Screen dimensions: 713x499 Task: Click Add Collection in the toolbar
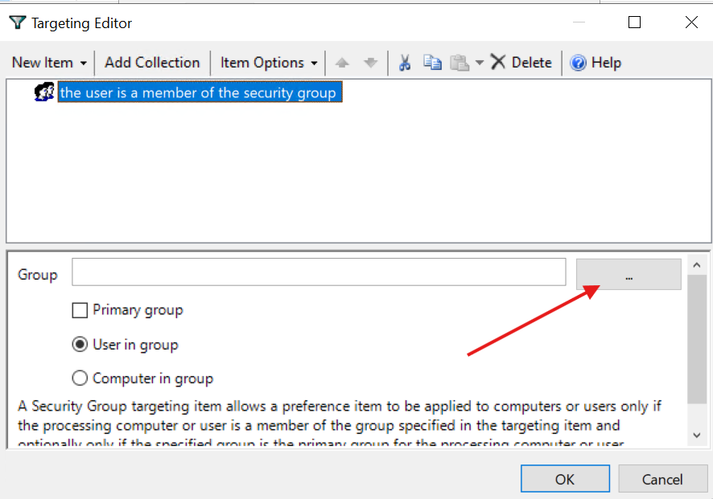point(152,63)
